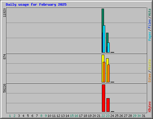Click the Sites legend label
The image size is (153, 119).
pos(149,78)
